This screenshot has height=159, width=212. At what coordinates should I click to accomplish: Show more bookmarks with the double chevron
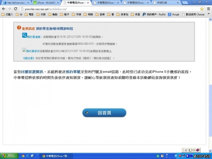(x=209, y=14)
